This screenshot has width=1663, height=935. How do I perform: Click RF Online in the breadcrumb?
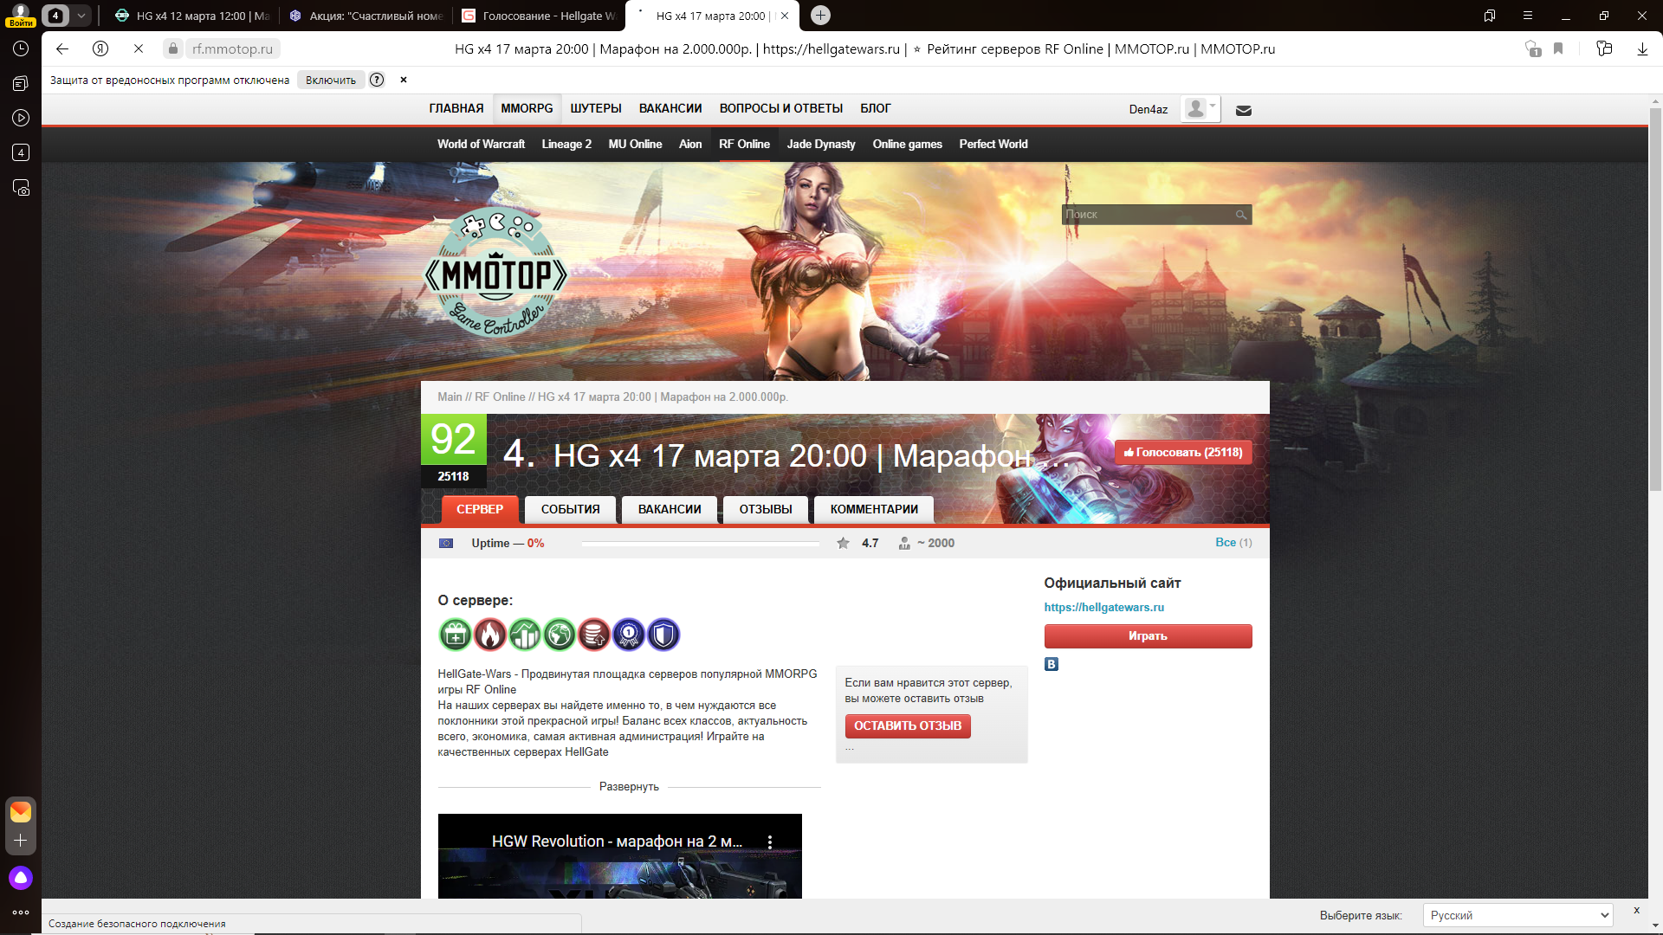tap(500, 397)
